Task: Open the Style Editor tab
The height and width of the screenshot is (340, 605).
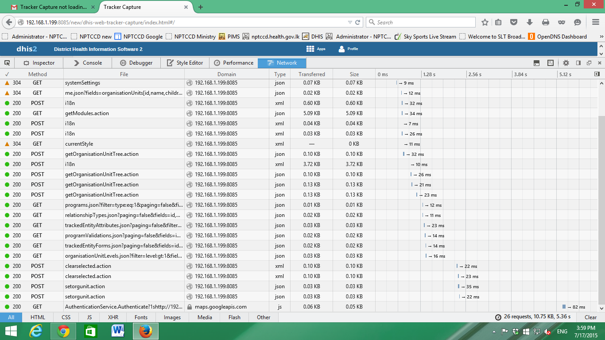Action: tap(185, 63)
